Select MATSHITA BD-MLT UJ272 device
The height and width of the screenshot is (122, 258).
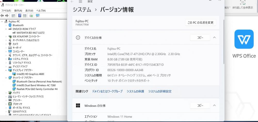(30, 33)
